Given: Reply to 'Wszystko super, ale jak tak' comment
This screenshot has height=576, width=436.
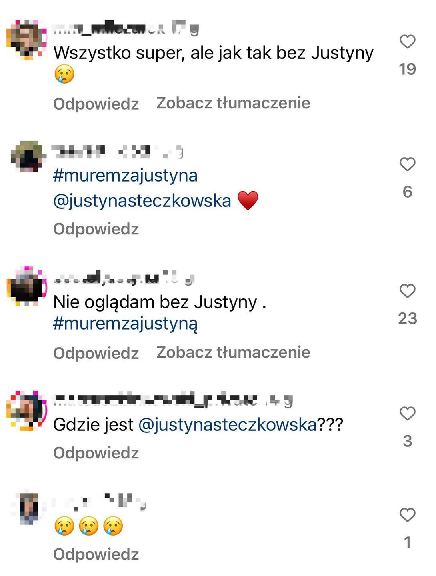Looking at the screenshot, I should [96, 104].
